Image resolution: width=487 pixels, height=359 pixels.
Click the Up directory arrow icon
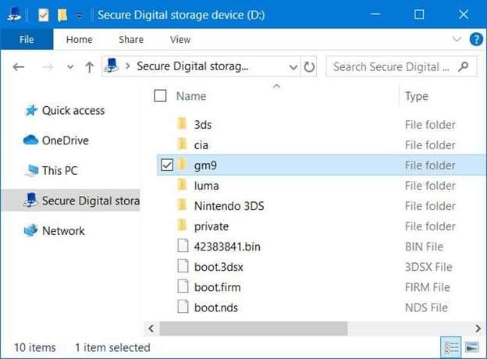point(89,67)
